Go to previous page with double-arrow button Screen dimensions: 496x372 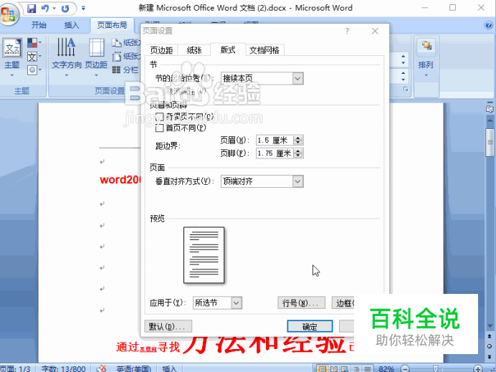click(490, 336)
